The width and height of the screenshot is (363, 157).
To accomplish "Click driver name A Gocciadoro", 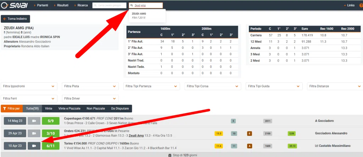I will 324,121.
